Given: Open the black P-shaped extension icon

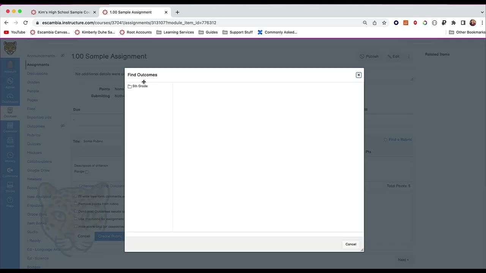Looking at the screenshot, I should click(444, 23).
